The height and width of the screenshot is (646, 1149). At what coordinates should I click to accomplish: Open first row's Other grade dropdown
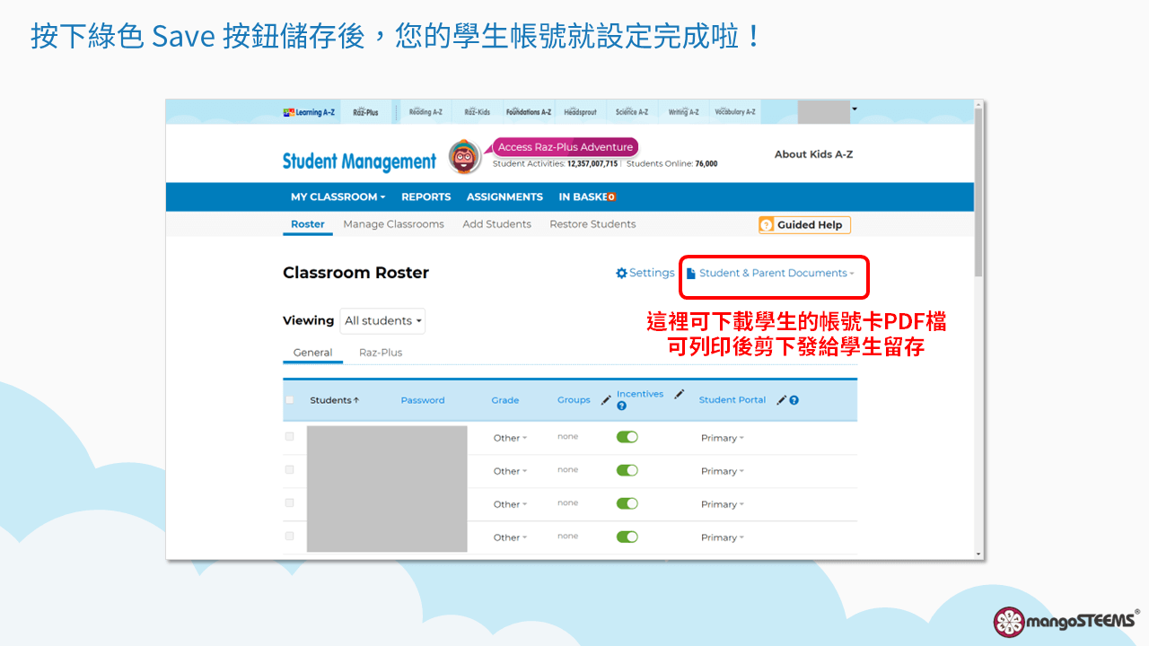tap(510, 438)
